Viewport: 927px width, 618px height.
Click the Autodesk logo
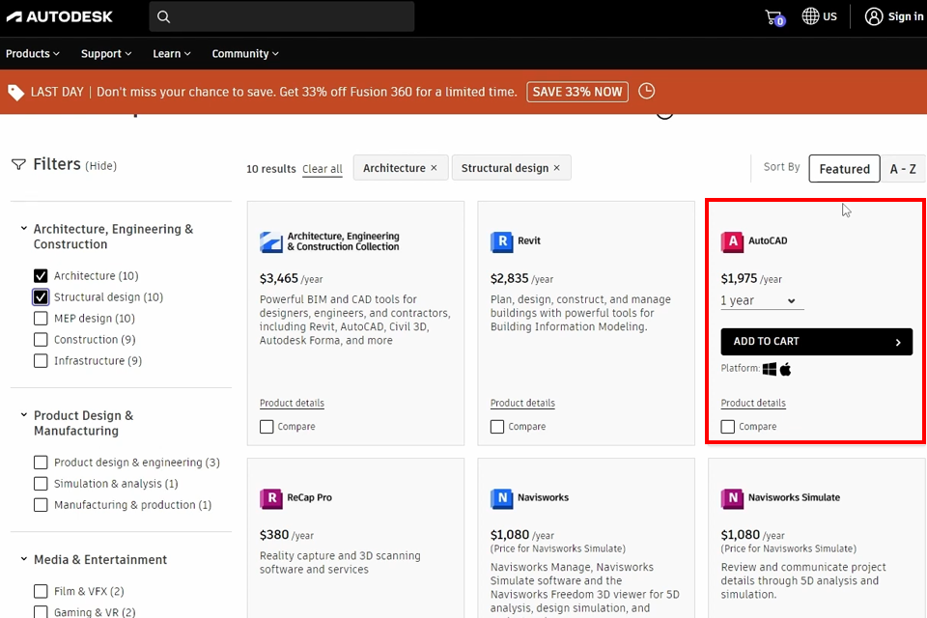click(x=59, y=16)
